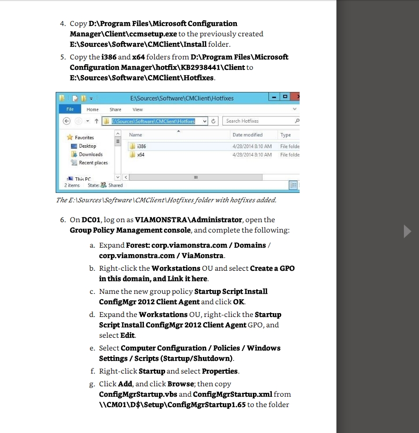Refresh the Hotfixes folder view
Image resolution: width=419 pixels, height=433 pixels.
(214, 121)
